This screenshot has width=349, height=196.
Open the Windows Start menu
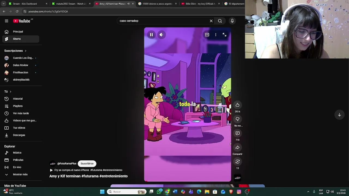click(x=102, y=192)
